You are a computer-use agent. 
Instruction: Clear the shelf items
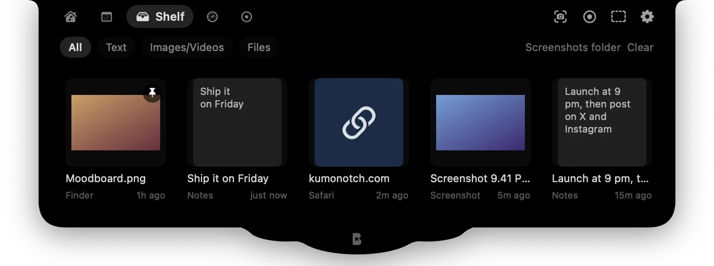[640, 47]
